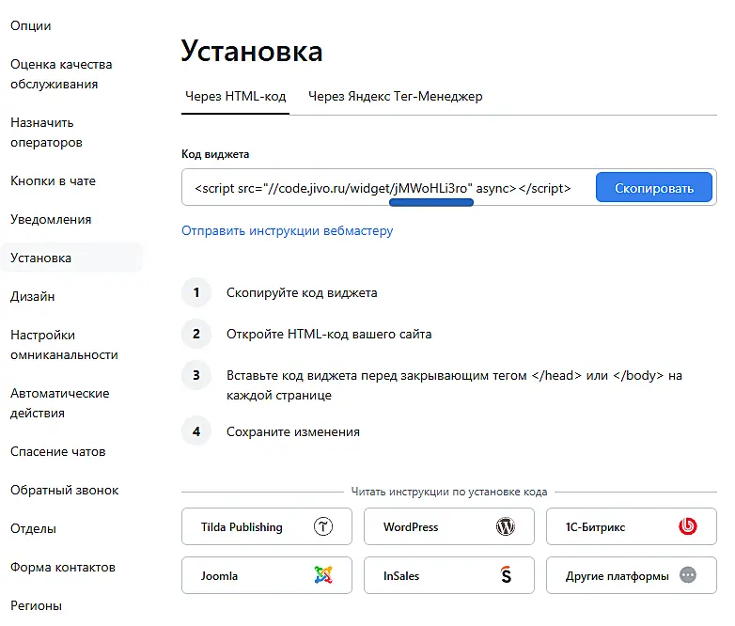Click the 1С-Битрикс red logo icon
This screenshot has width=735, height=626.
click(688, 526)
